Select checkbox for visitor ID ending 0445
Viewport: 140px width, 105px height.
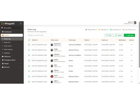tap(29, 82)
